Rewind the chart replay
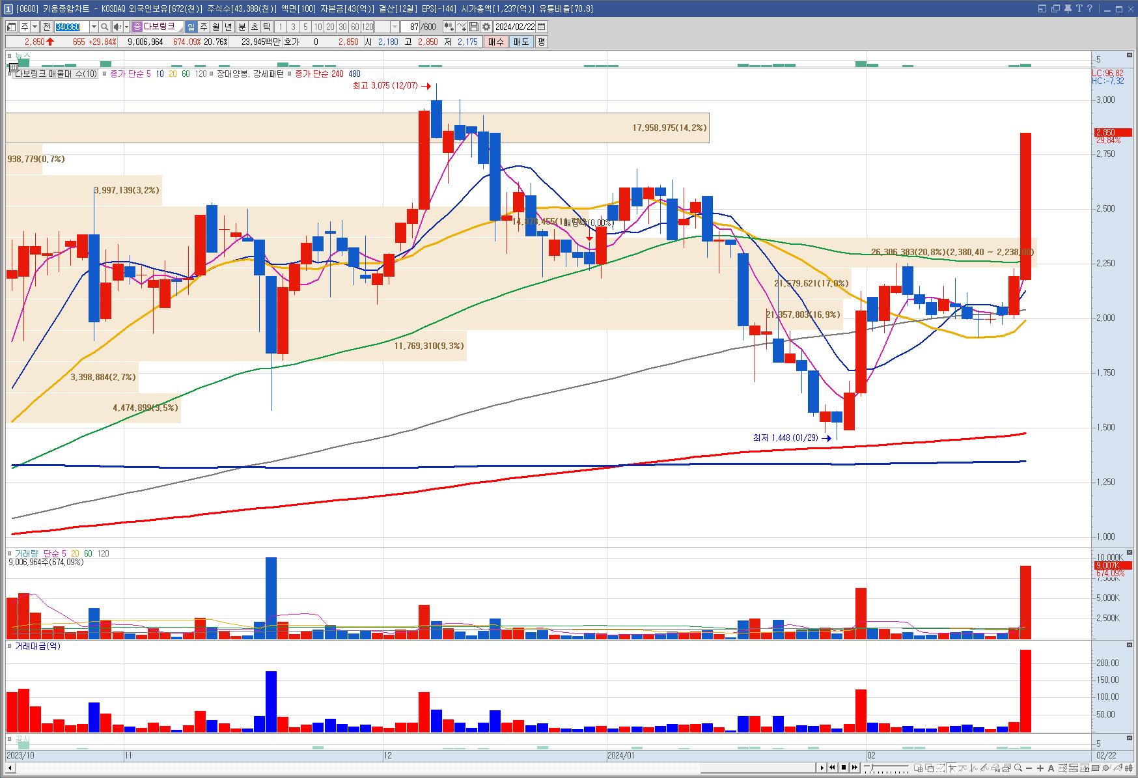This screenshot has width=1138, height=778. [833, 768]
